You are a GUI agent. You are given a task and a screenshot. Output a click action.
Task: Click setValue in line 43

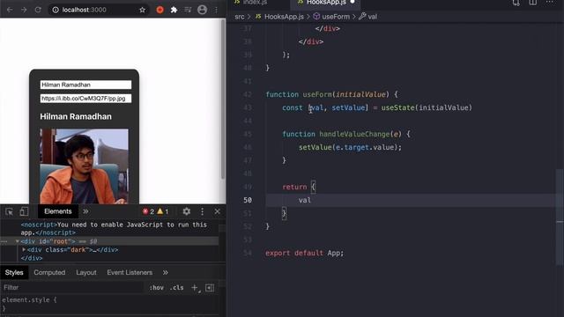(348, 107)
